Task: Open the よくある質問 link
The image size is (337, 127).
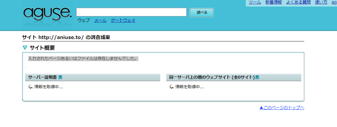Action: [298, 2]
